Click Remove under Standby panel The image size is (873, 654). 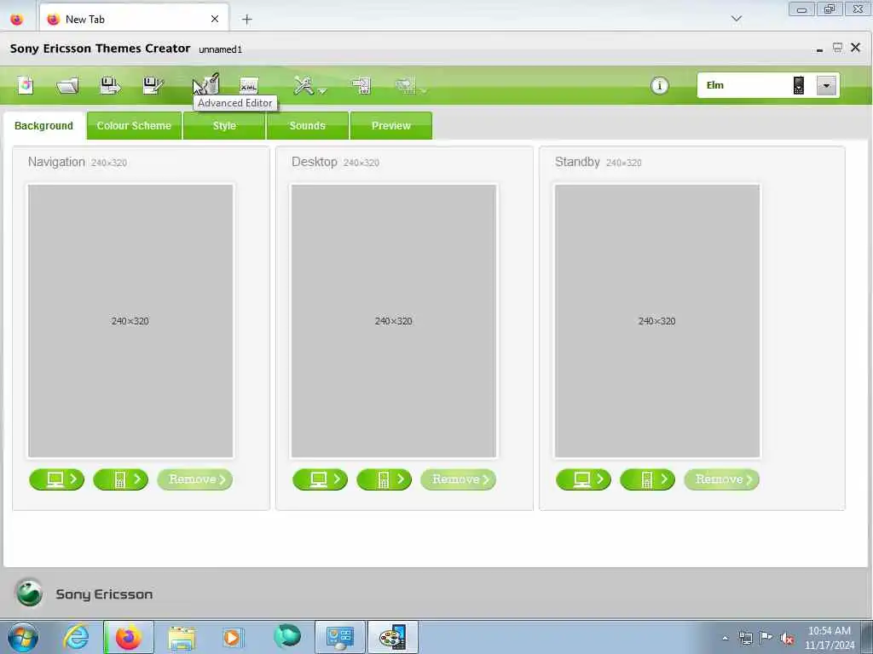(x=721, y=479)
